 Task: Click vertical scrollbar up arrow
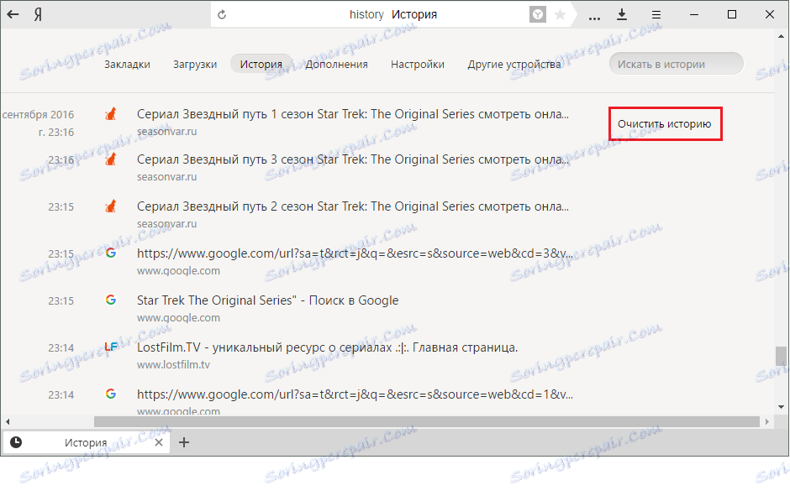781,36
